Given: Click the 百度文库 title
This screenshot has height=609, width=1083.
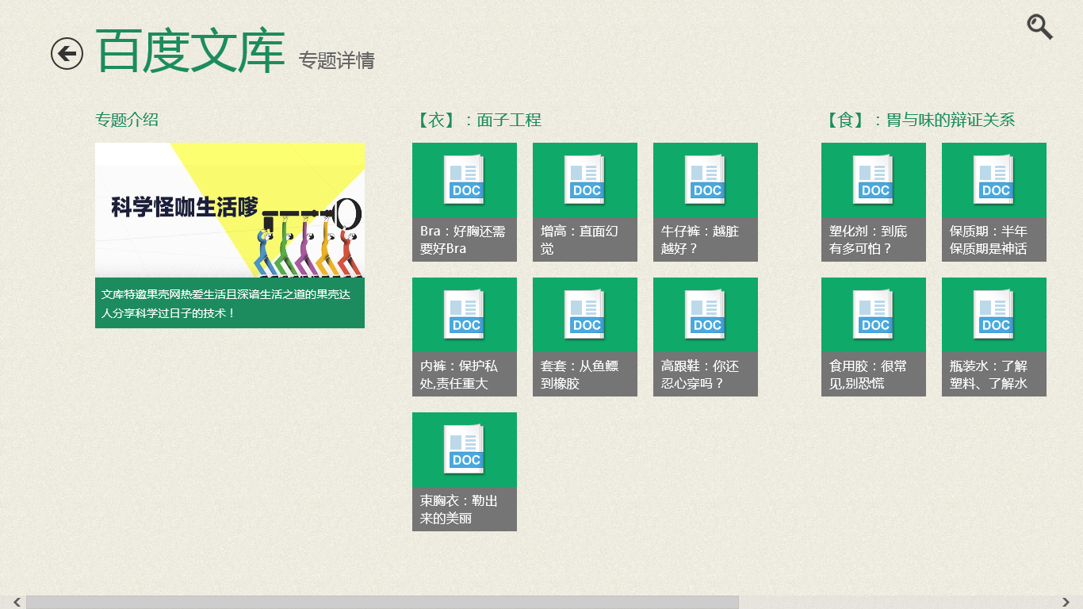Looking at the screenshot, I should tap(190, 52).
